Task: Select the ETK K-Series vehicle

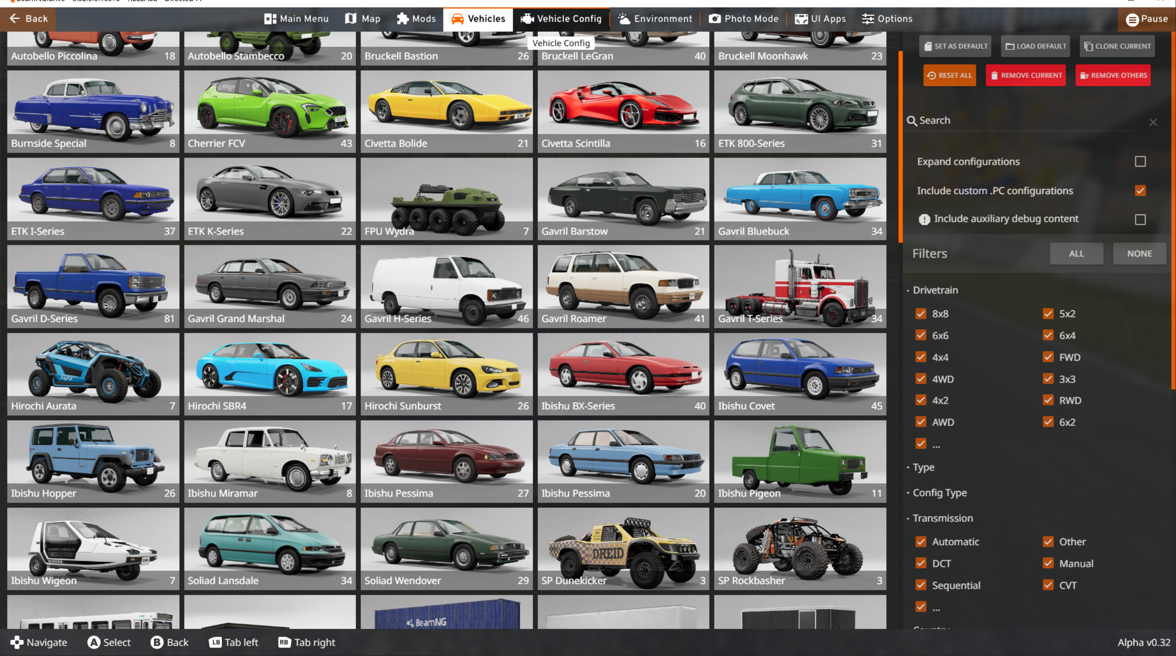Action: point(270,199)
